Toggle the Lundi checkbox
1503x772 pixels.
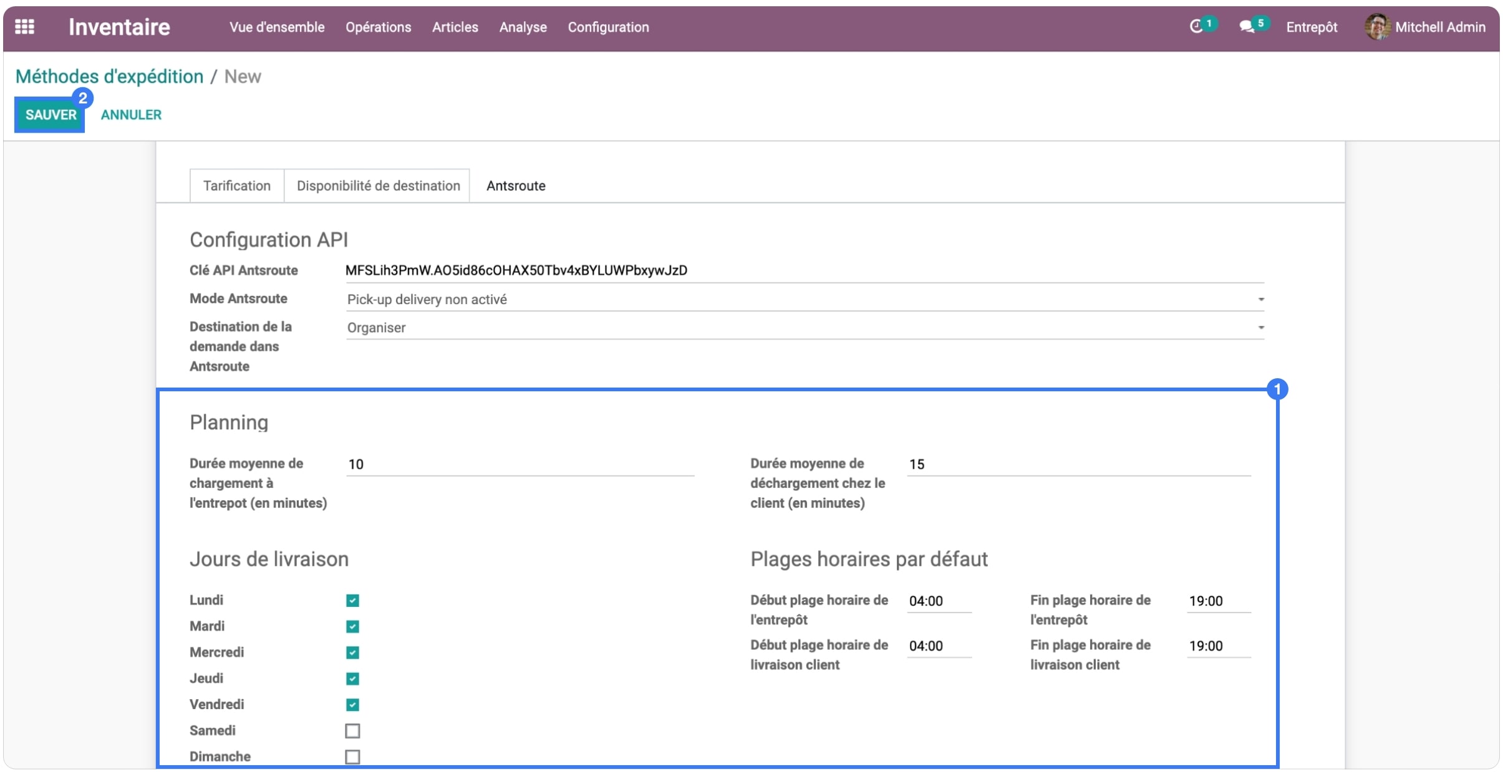[352, 600]
